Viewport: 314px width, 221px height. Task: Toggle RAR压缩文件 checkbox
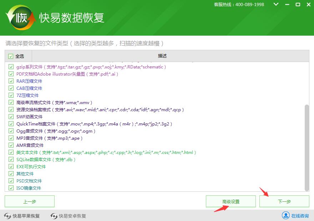(x=11, y=81)
